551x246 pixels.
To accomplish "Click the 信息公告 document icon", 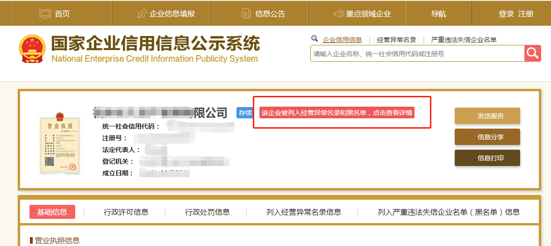I will pyautogui.click(x=246, y=14).
